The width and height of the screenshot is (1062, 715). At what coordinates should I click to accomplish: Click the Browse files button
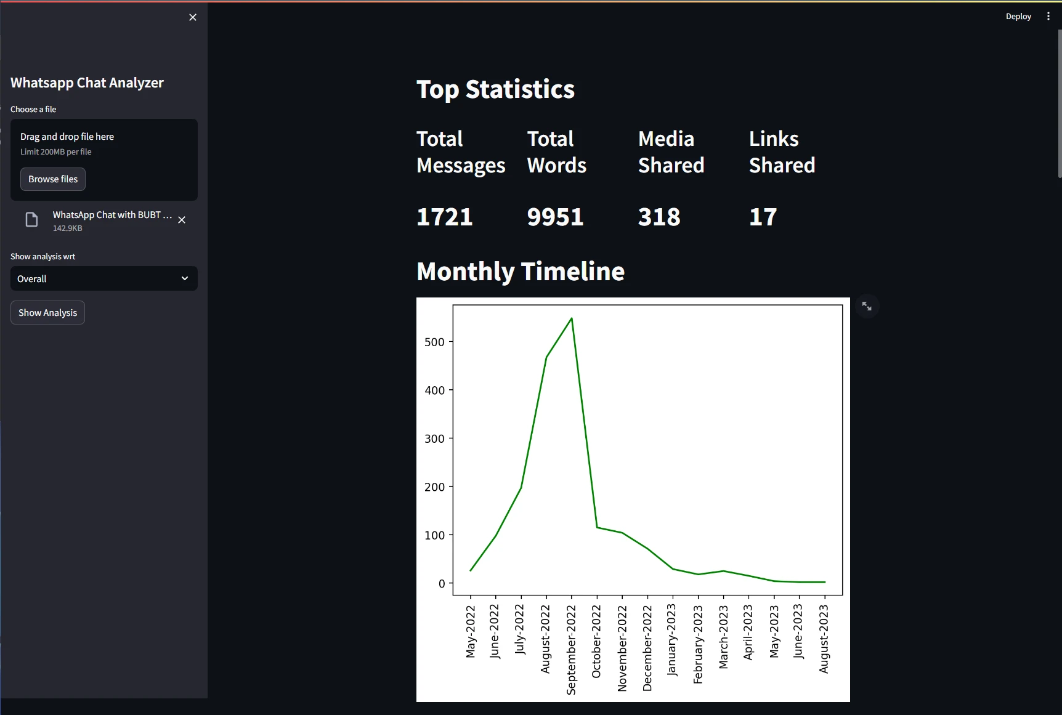(53, 179)
